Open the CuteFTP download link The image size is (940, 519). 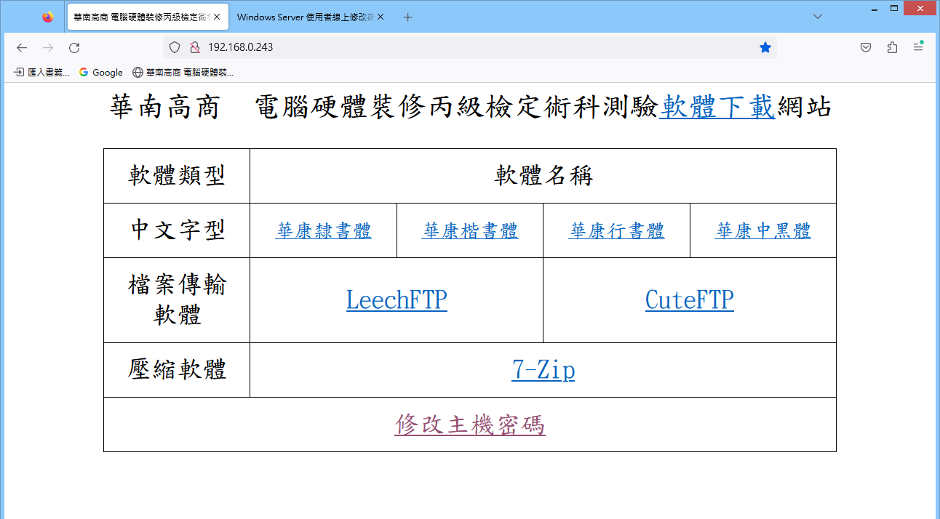coord(689,300)
